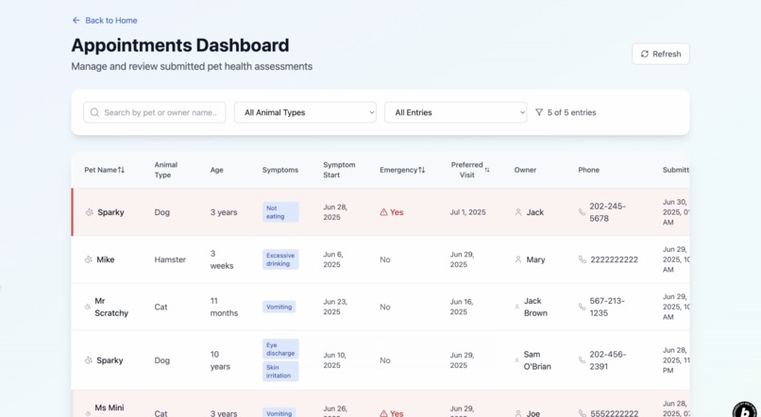This screenshot has width=761, height=417.
Task: Click the Cat cell in Mr Scratchy's row
Action: [161, 307]
